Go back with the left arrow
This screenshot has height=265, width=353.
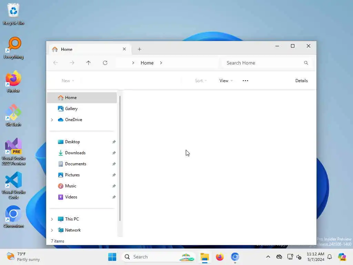(x=56, y=63)
